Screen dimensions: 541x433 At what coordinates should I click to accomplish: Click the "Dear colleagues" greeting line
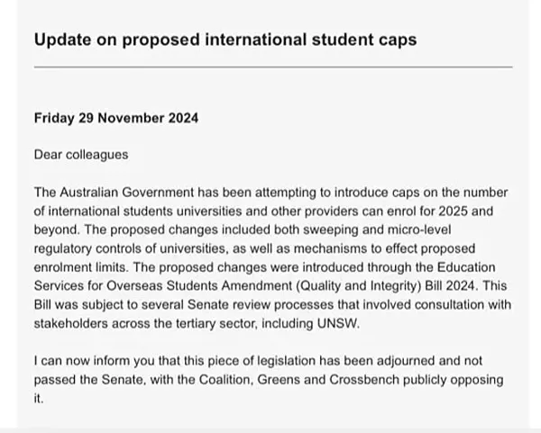[81, 154]
